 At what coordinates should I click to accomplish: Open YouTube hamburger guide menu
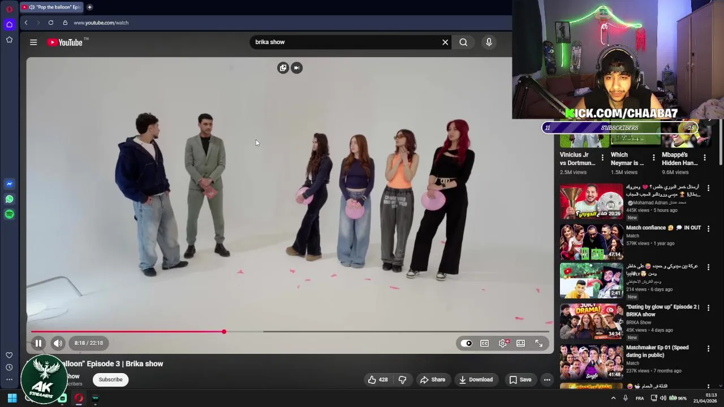pos(33,42)
